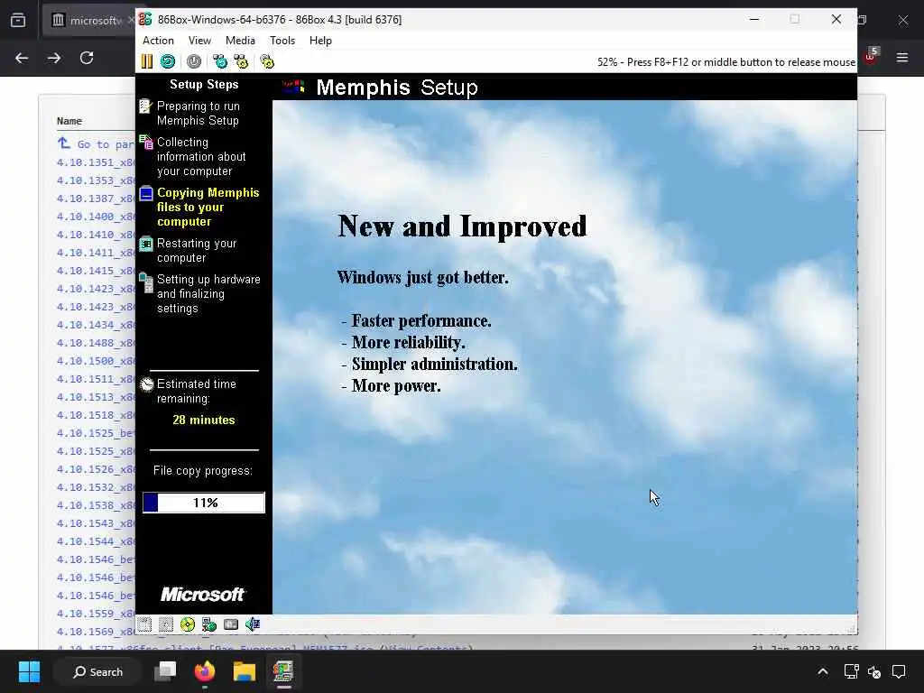Click the 86Box title bar app icon
The image size is (924, 693).
click(x=145, y=19)
